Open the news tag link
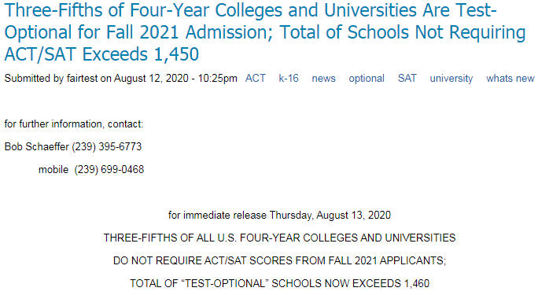 point(323,78)
